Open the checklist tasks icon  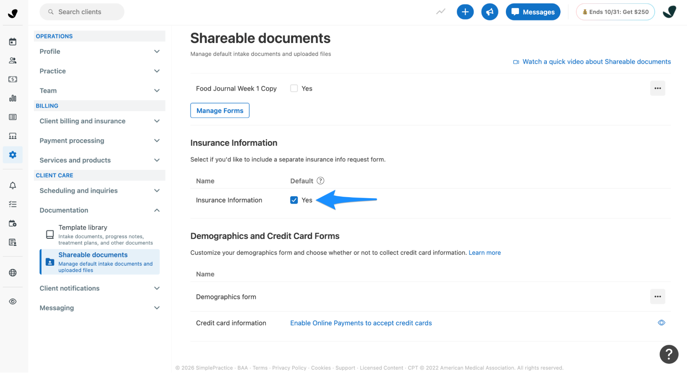(13, 204)
